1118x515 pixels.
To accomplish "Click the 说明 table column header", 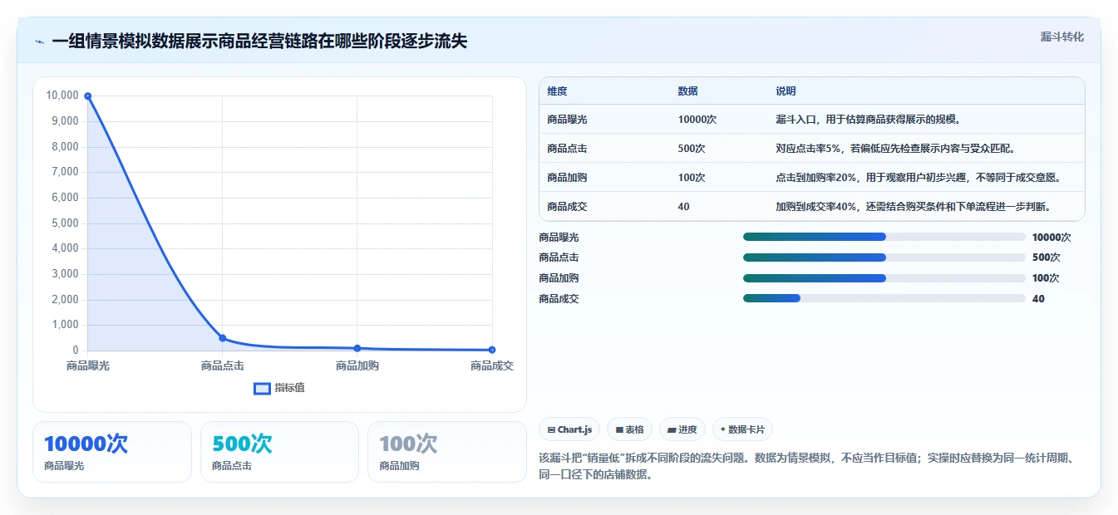I will (x=786, y=91).
